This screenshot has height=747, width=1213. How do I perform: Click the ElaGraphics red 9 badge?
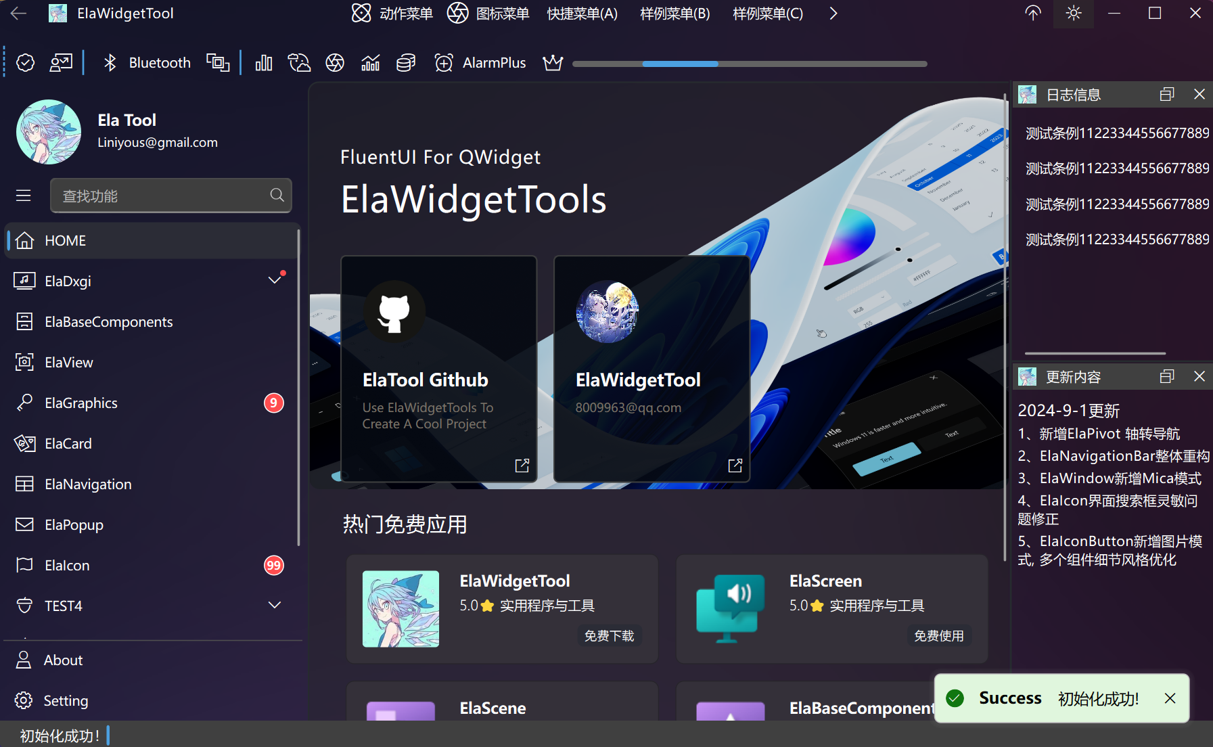(x=273, y=403)
